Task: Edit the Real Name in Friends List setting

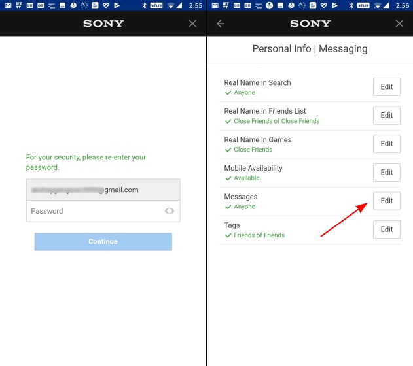Action: (387, 116)
